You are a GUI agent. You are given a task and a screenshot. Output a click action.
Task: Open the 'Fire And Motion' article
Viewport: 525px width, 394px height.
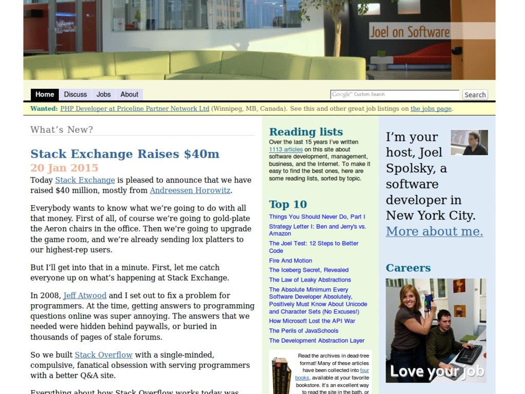tap(290, 261)
